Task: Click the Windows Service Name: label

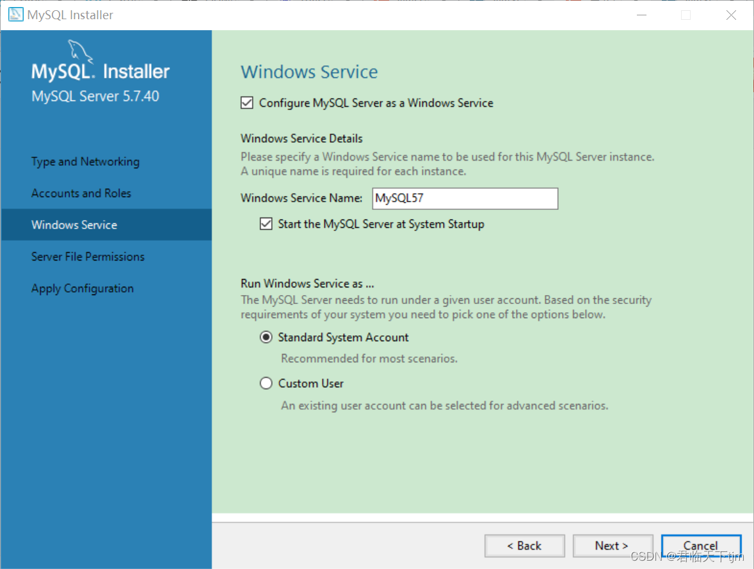Action: point(301,198)
